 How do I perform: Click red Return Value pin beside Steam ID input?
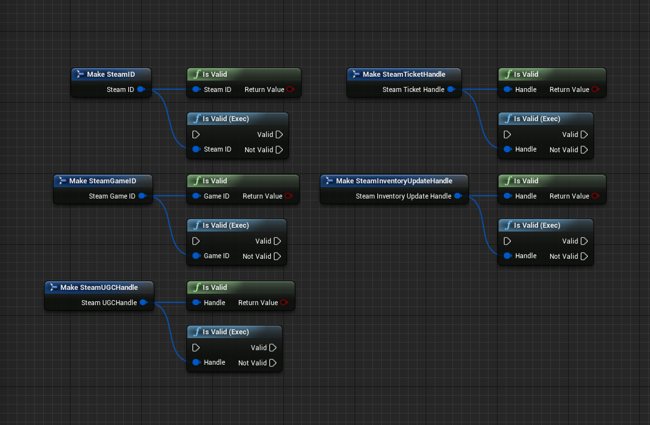tap(290, 89)
